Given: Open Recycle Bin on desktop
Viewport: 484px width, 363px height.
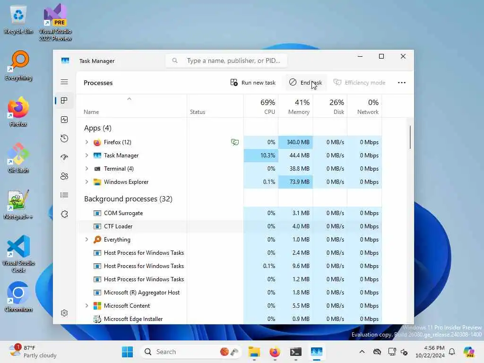Looking at the screenshot, I should pos(18,19).
